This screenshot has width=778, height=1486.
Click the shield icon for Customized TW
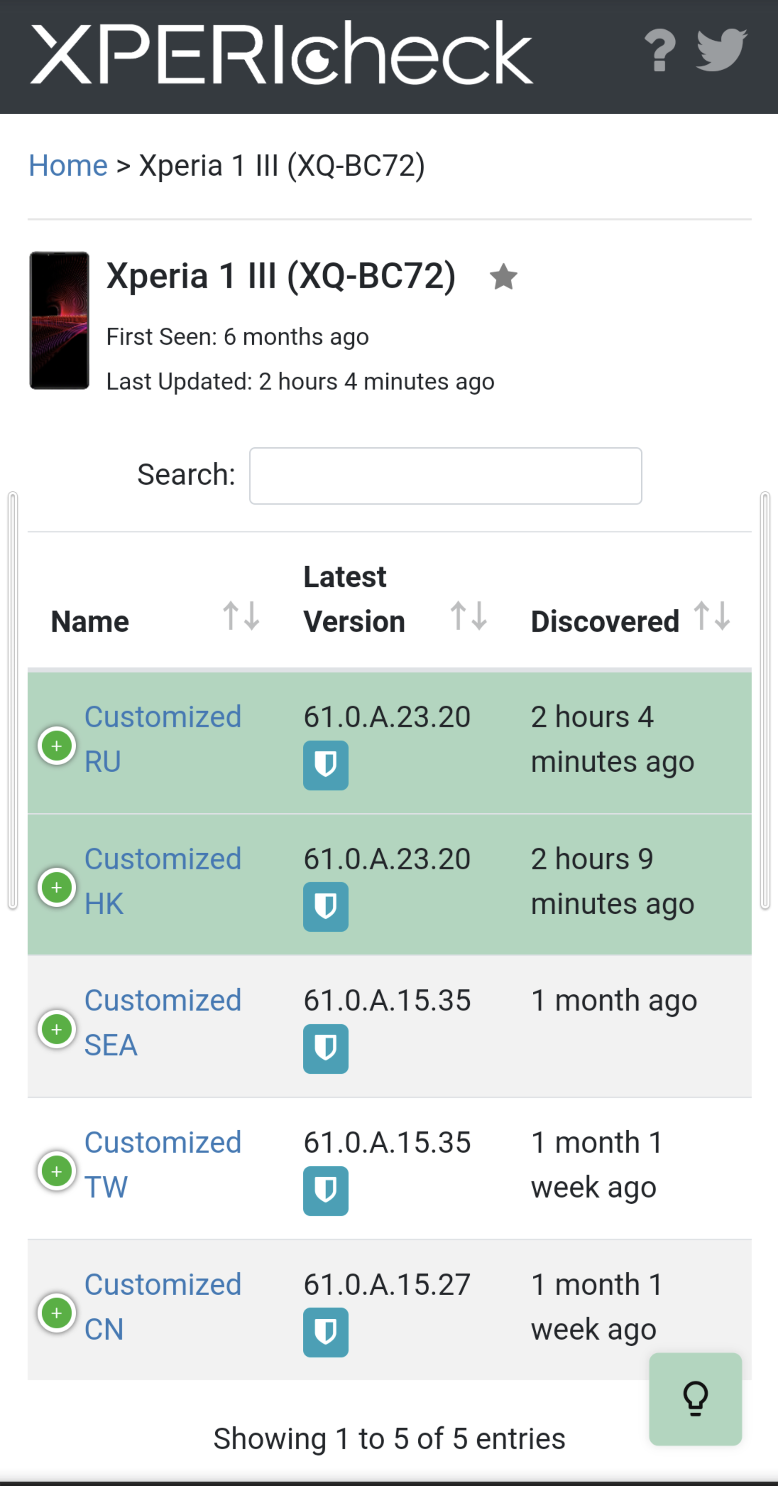click(x=326, y=1190)
